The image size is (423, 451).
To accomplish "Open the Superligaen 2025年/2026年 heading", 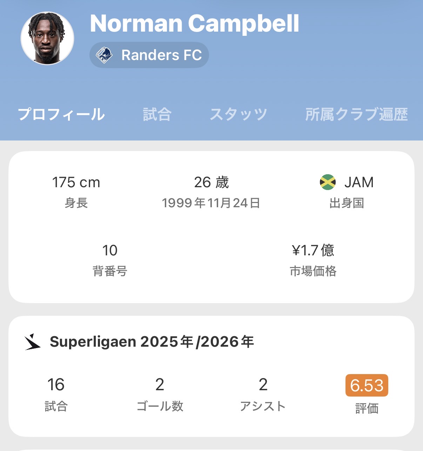I will tap(152, 342).
